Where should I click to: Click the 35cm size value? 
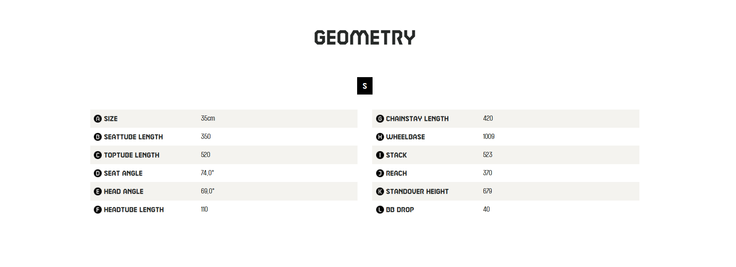pos(208,118)
